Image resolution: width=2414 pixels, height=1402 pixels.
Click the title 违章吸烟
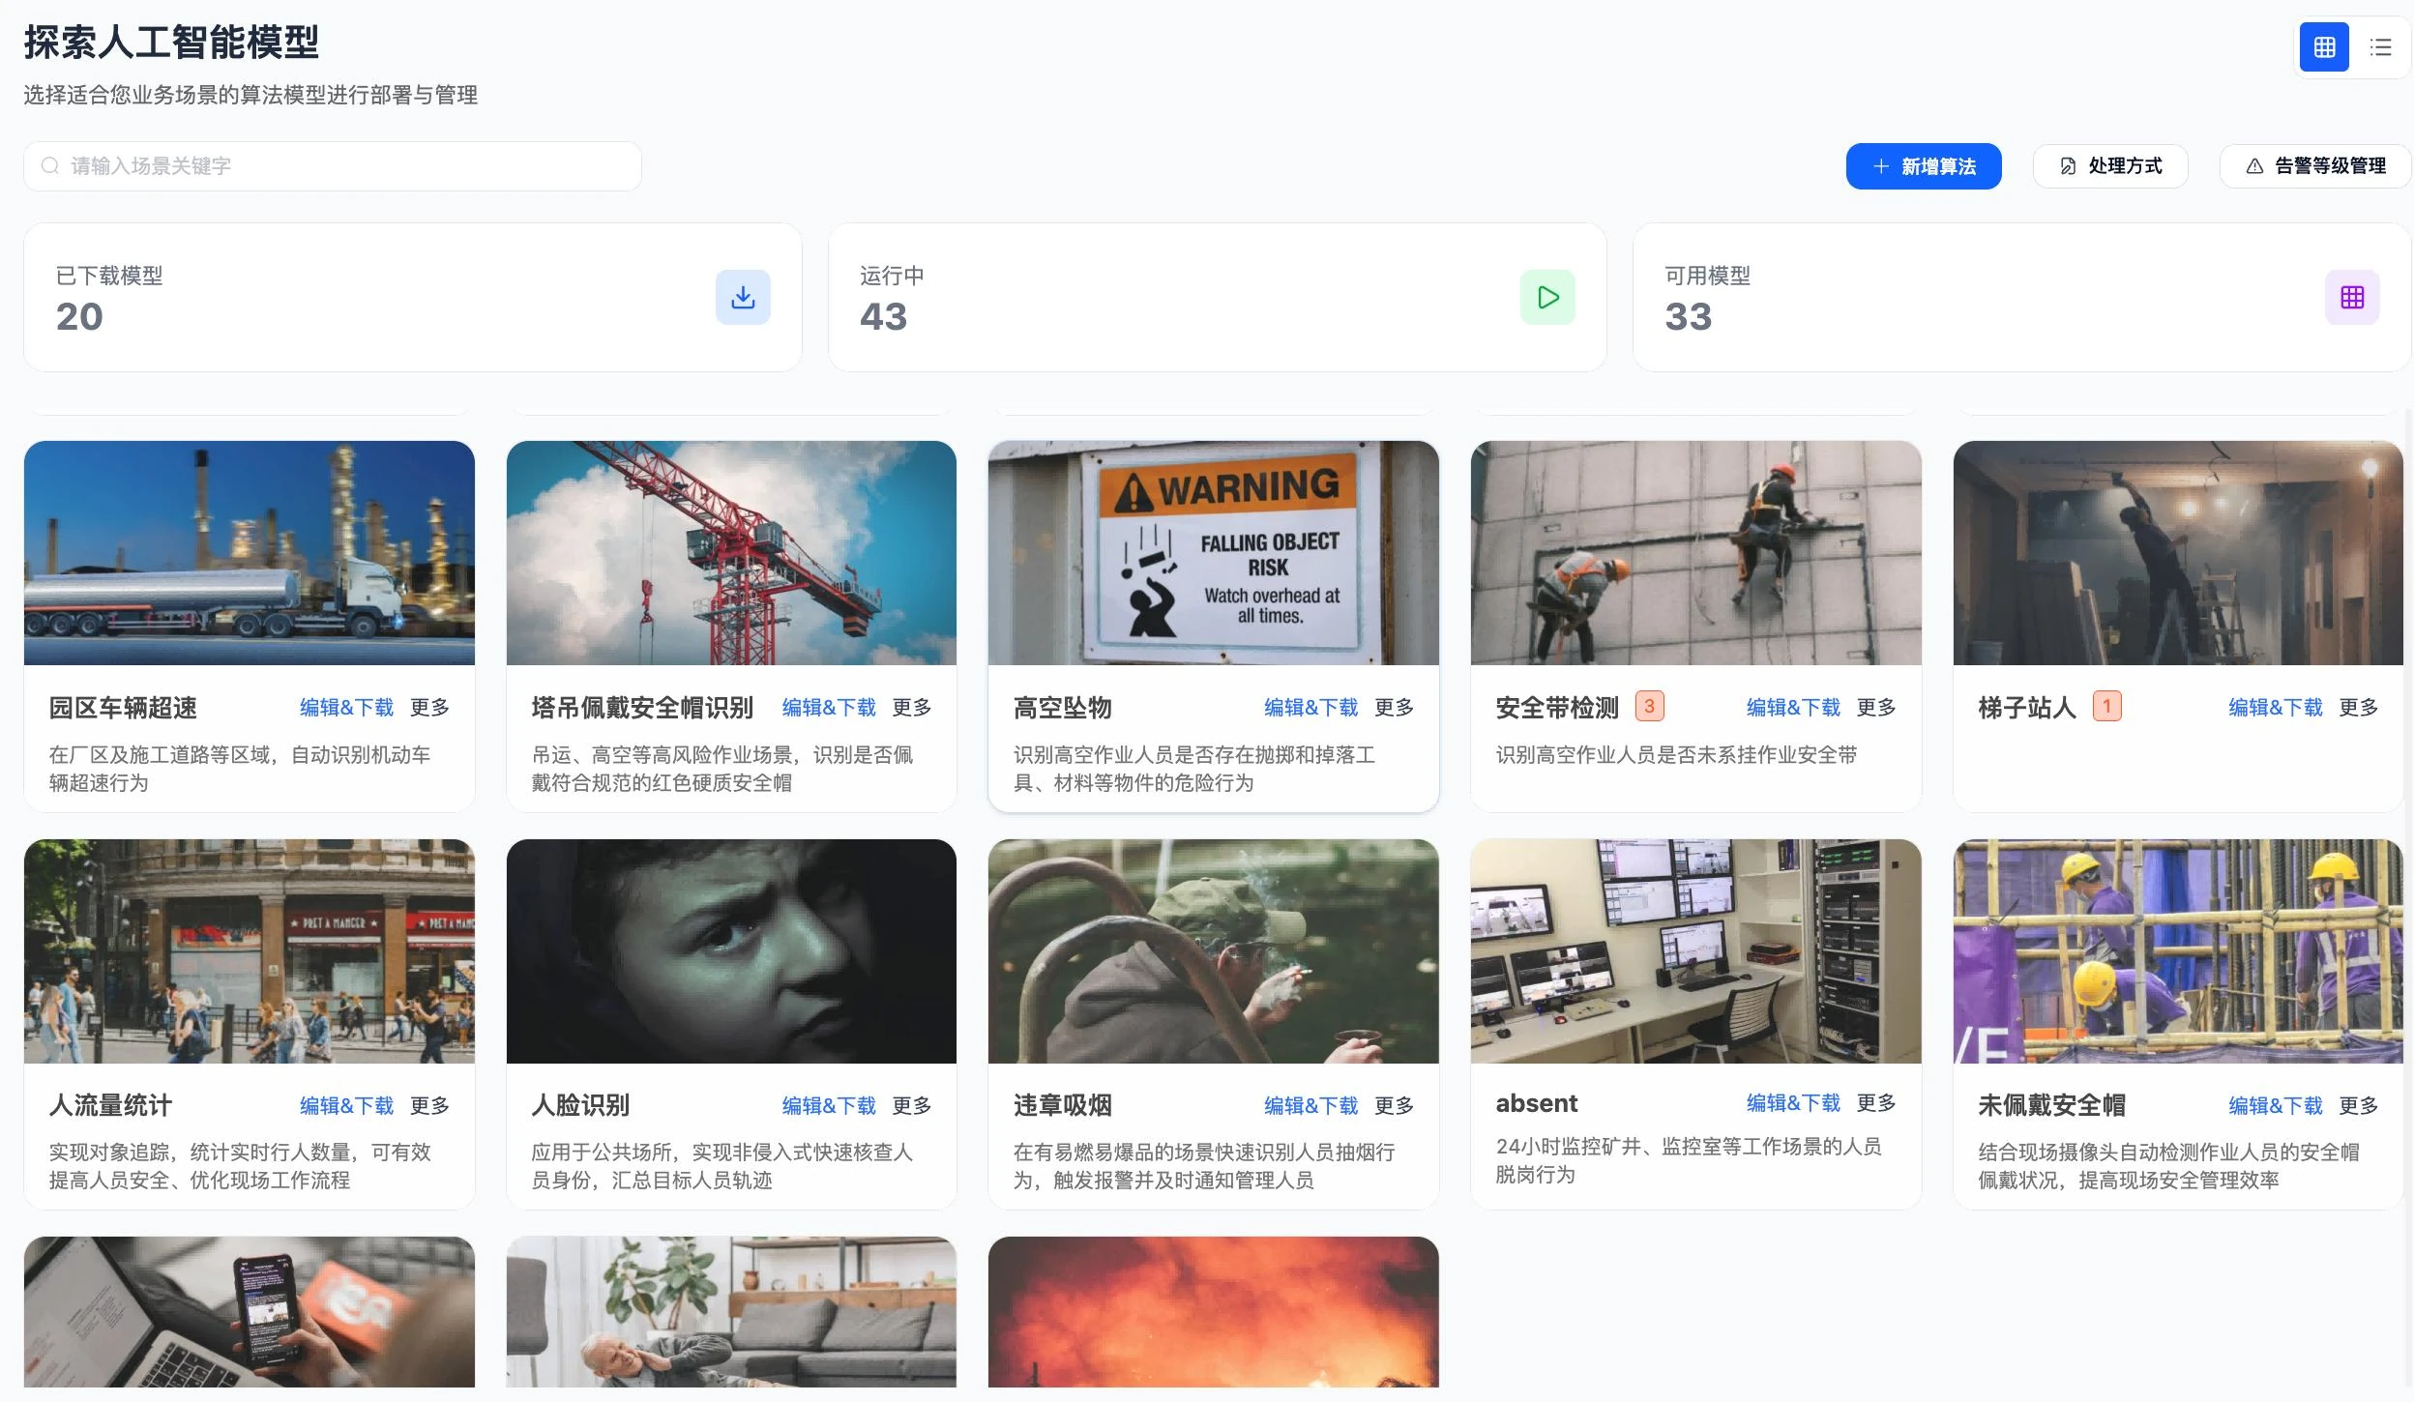click(x=1063, y=1105)
